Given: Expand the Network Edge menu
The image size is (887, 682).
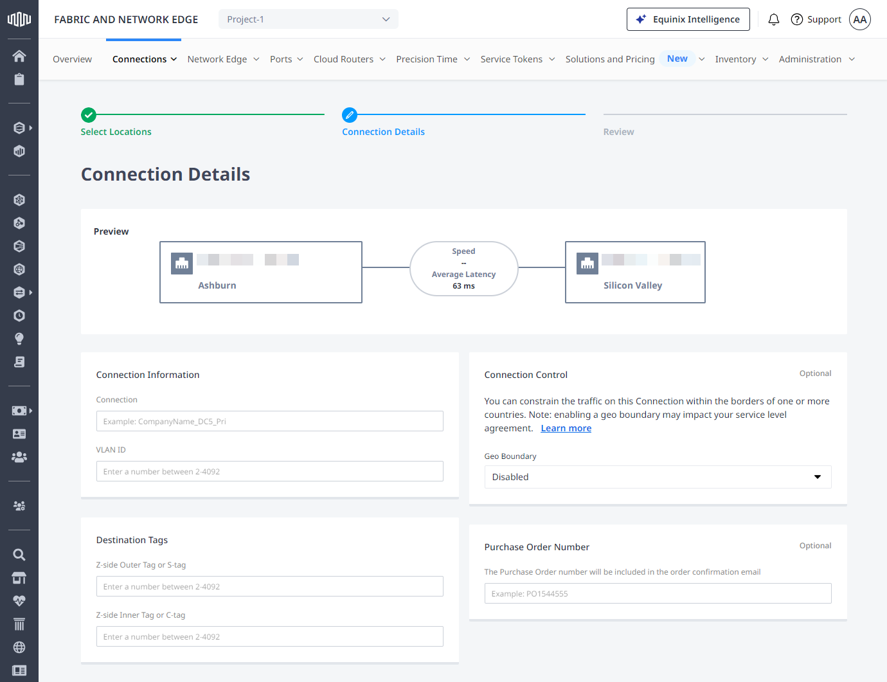Looking at the screenshot, I should pyautogui.click(x=224, y=59).
